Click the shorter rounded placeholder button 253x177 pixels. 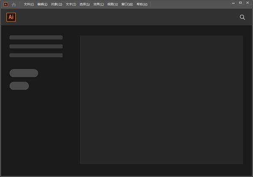pos(19,86)
